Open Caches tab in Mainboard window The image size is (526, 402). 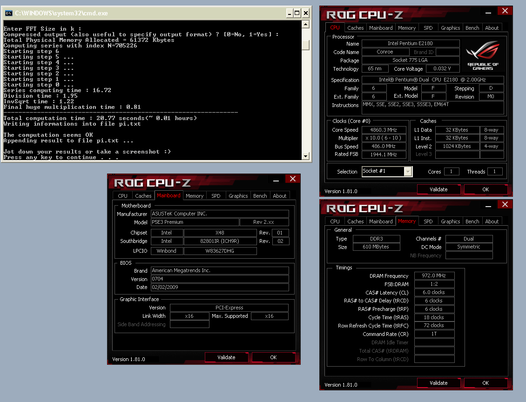(143, 196)
